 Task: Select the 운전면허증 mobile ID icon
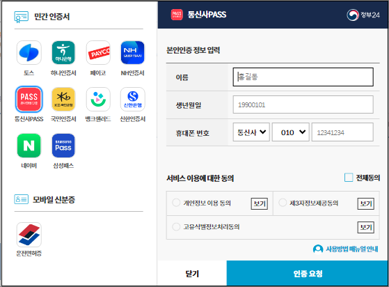pyautogui.click(x=29, y=235)
